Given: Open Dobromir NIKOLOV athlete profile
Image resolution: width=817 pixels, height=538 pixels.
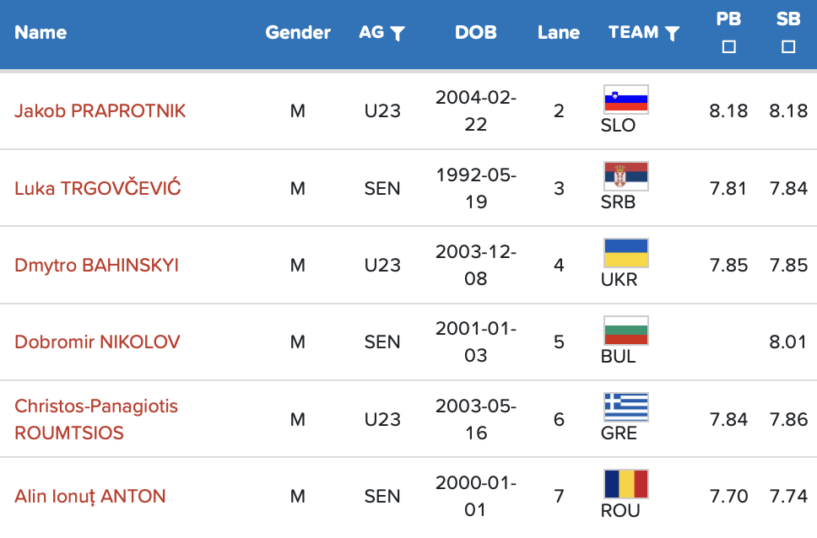Looking at the screenshot, I should (x=97, y=342).
